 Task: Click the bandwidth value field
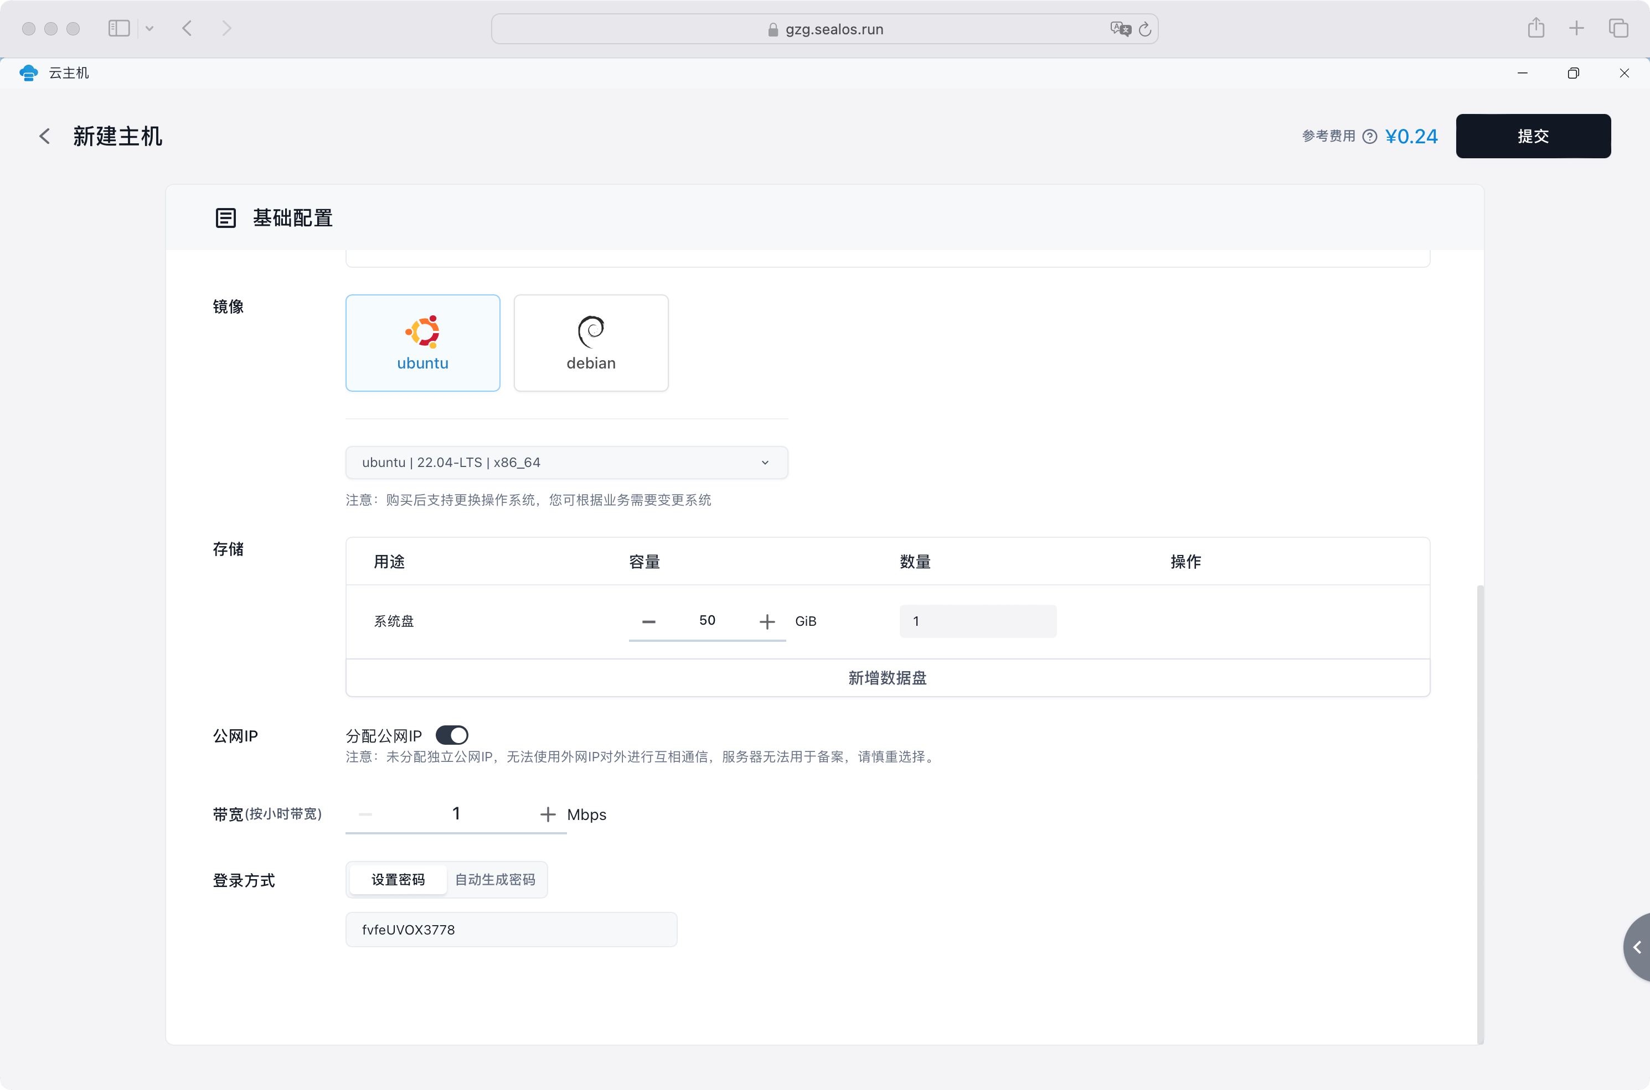pos(456,813)
